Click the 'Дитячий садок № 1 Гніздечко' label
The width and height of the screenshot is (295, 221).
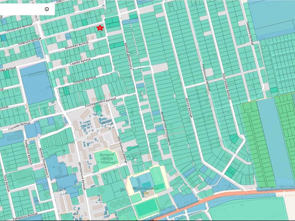pos(106,159)
